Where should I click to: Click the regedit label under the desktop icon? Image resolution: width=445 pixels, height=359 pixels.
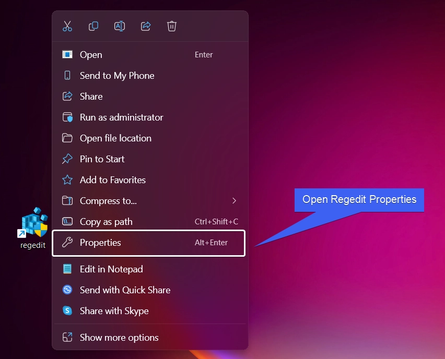[33, 245]
